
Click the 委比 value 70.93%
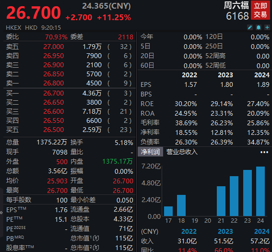point(56,37)
